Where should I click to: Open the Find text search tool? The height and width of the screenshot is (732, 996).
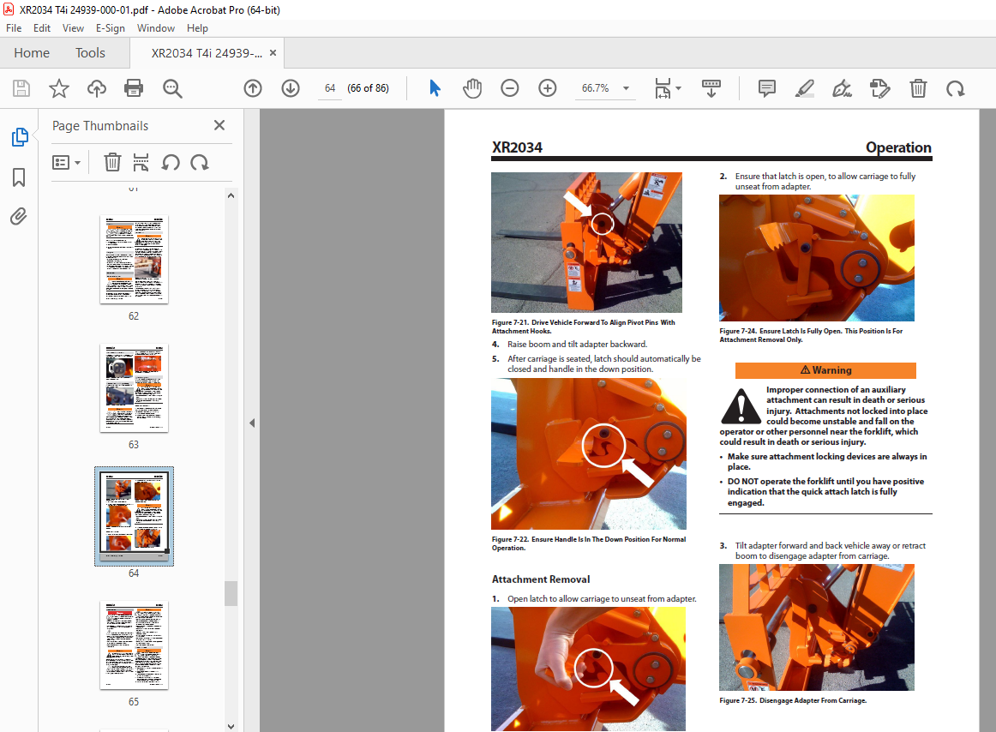[x=172, y=88]
